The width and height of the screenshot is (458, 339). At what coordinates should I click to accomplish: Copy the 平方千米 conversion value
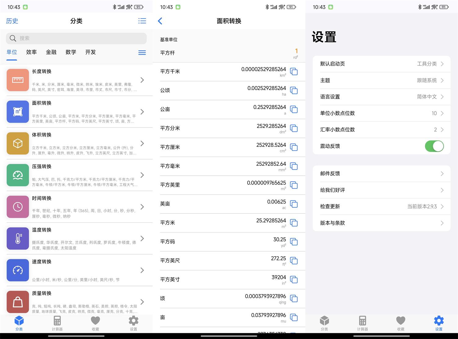pos(294,71)
